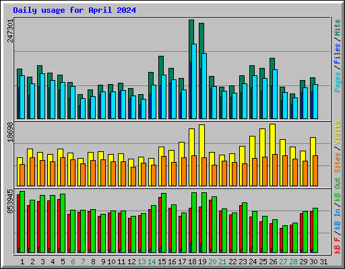Screen dimensions: 345x269
Task: Click green weekend day label 21
Action: [x=222, y=262]
